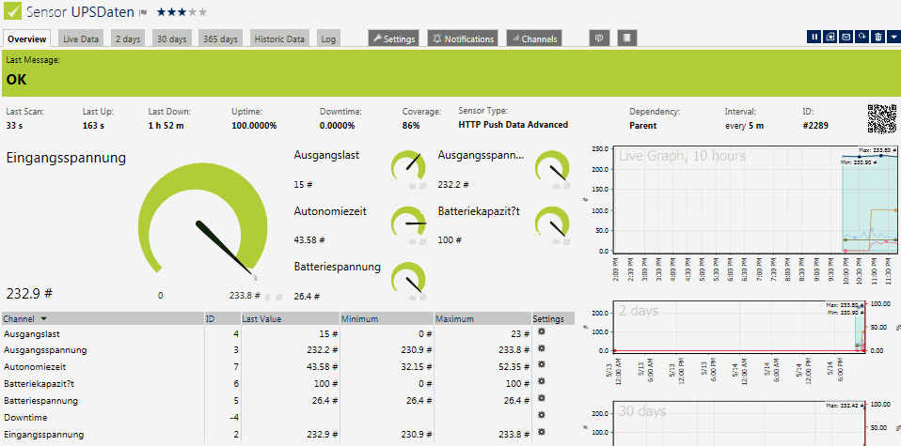The image size is (901, 446).
Task: Open the comments speech-bubble tab icon
Action: click(x=599, y=38)
